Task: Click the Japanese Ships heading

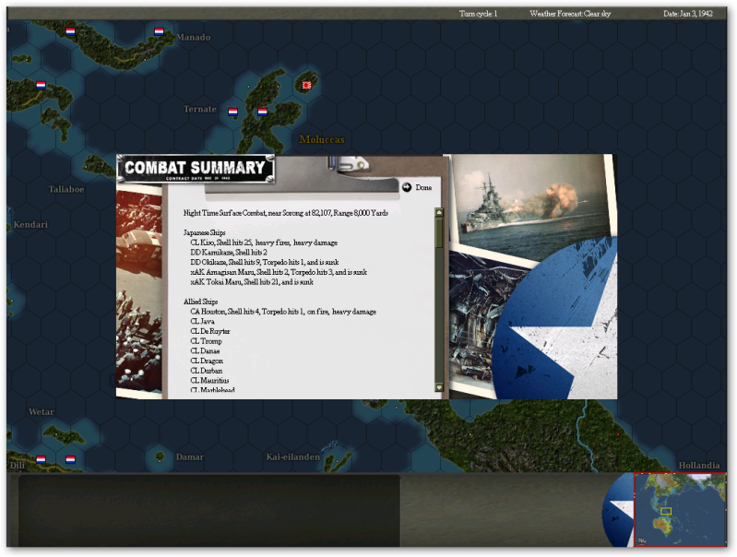Action: [x=205, y=232]
